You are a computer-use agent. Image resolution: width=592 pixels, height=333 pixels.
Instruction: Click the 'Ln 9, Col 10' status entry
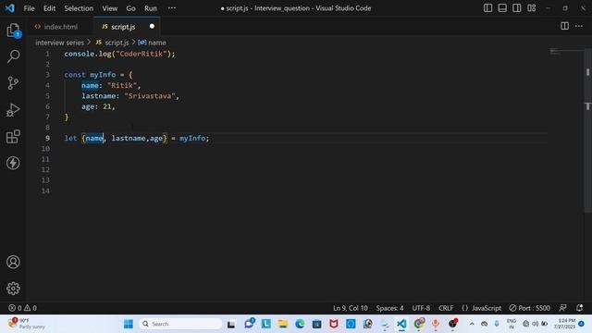350,308
